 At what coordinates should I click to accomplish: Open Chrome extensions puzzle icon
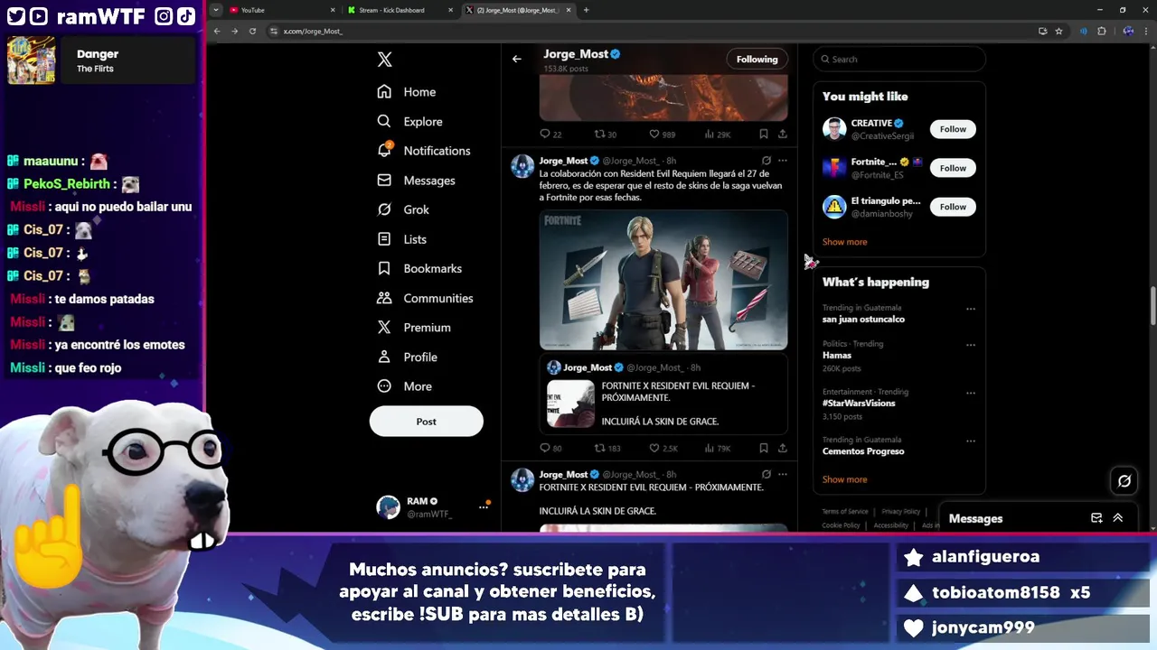click(x=1102, y=31)
